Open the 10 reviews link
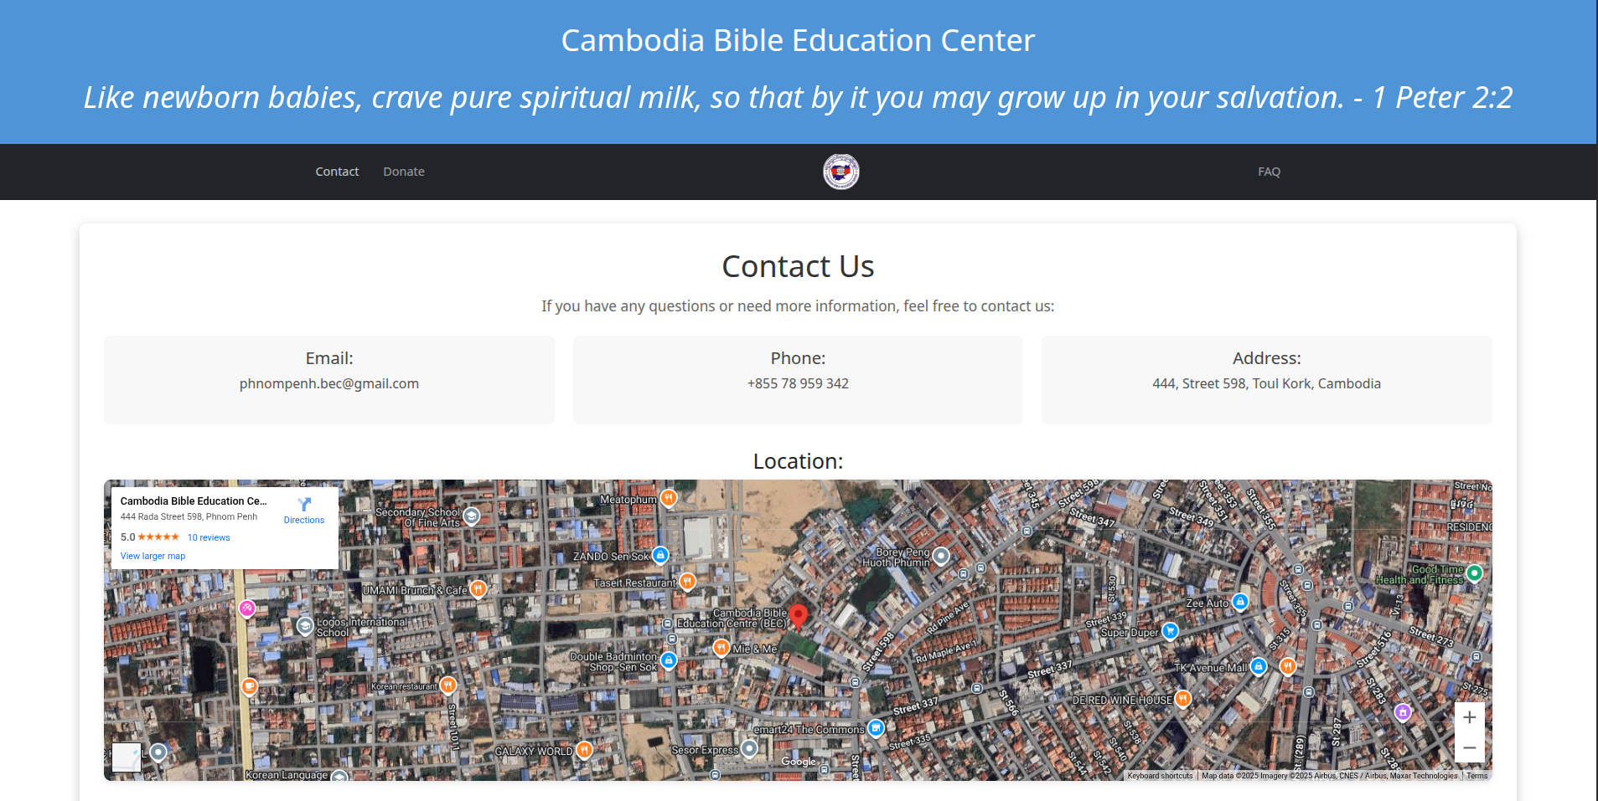Viewport: 1598px width, 801px height. pos(209,537)
